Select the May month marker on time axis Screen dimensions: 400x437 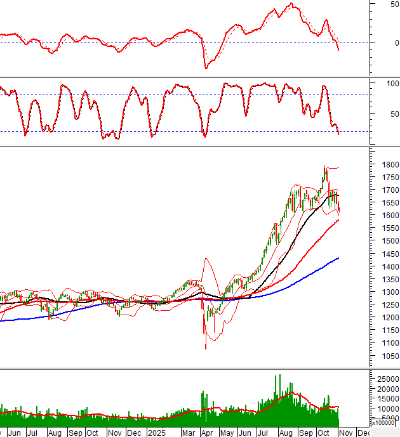coord(227,433)
